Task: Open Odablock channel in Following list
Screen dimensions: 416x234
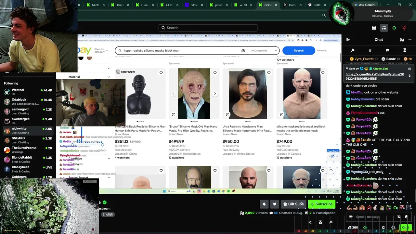Action: [x=28, y=101]
